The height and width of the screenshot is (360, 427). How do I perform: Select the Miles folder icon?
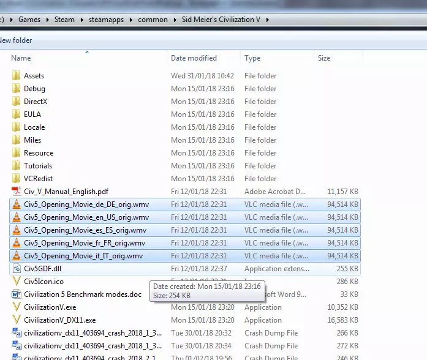tap(17, 140)
